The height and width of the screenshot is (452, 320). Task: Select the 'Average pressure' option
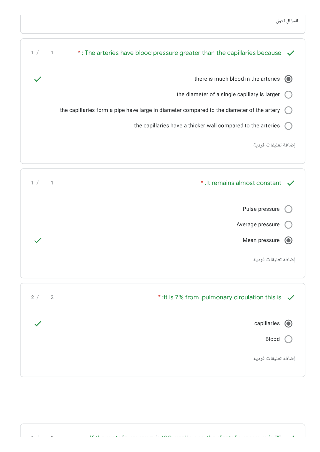[x=288, y=225]
